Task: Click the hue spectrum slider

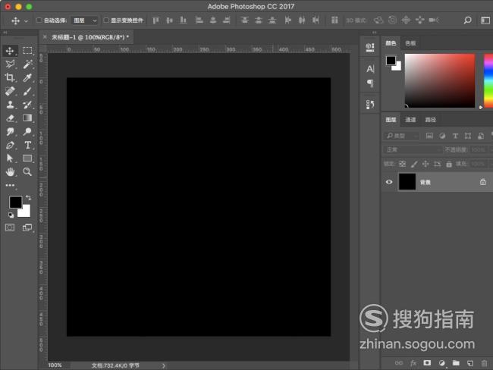Action: tap(488, 80)
